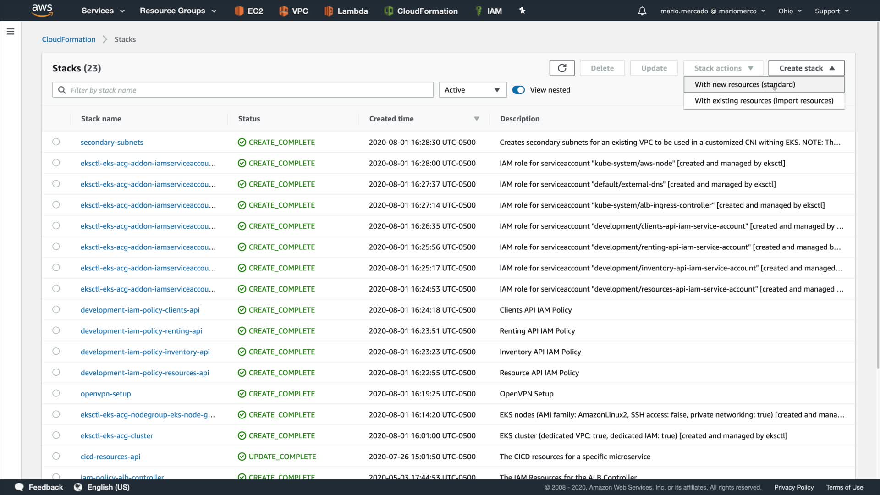Screen dimensions: 880x495
Task: Open the Ohio region selector
Action: [789, 11]
